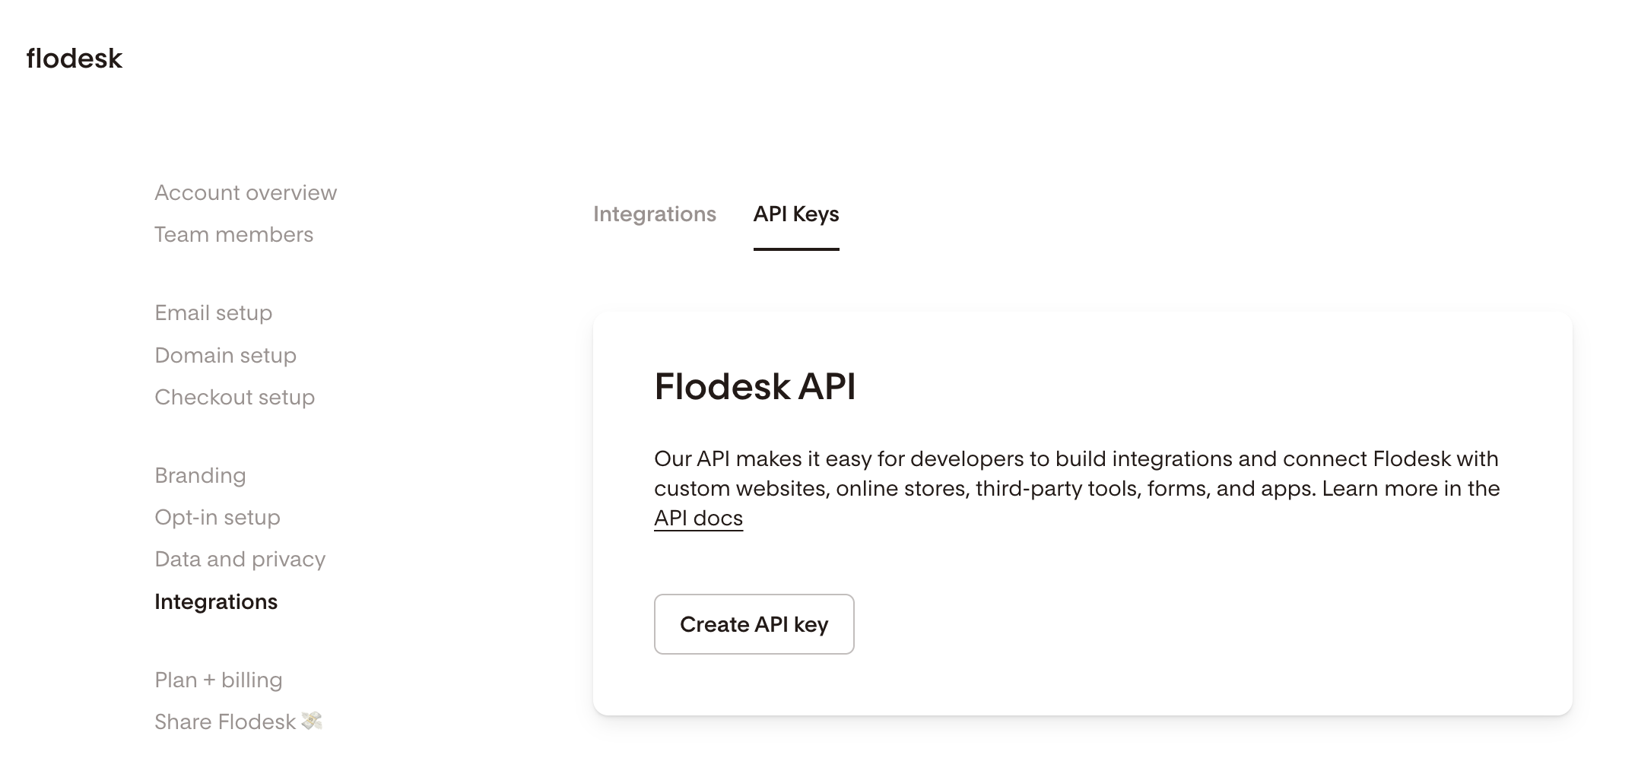The image size is (1638, 777).
Task: Click blank area inside Flodesk API card
Action: 1217,623
